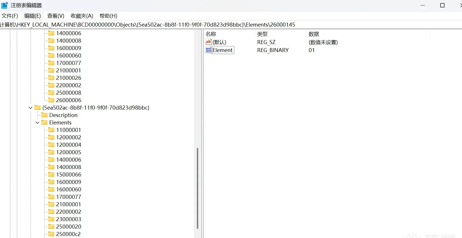Click the (数值未设置) data cell
Image resolution: width=462 pixels, height=238 pixels.
(x=323, y=42)
